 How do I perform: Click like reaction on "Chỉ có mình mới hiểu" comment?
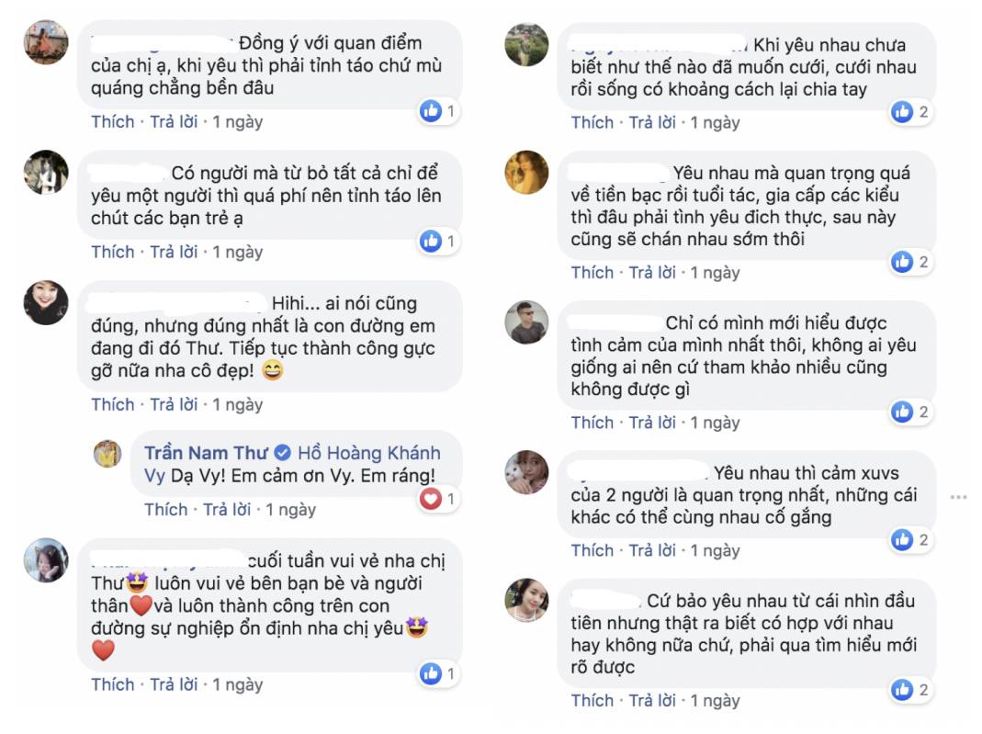tap(902, 412)
